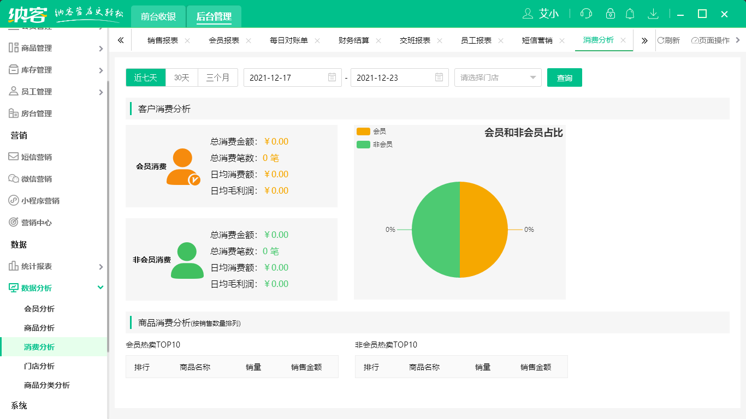Click the 微信营销 sidebar icon
The image size is (746, 419).
(x=12, y=179)
